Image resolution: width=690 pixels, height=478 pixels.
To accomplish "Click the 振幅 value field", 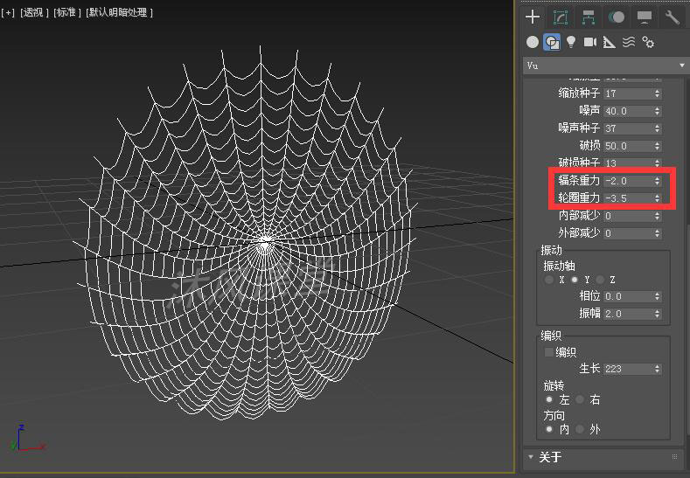I will [x=626, y=314].
